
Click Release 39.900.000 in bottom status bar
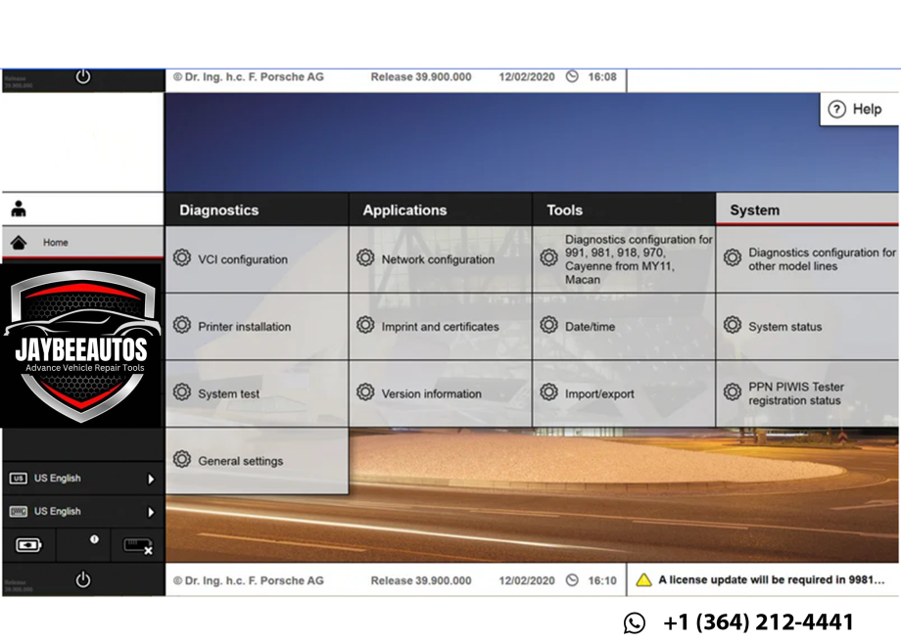click(420, 580)
